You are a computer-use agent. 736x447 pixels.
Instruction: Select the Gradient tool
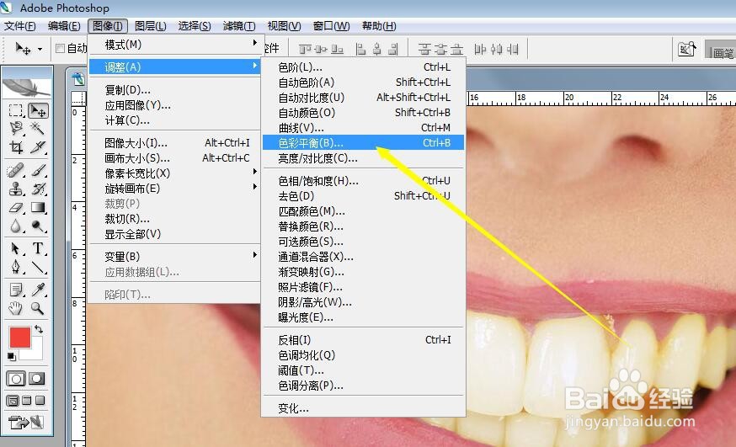(x=38, y=207)
